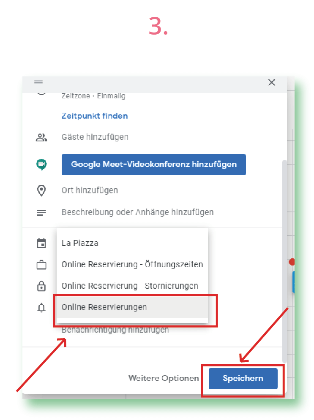314x420 pixels.
Task: Close the event dialog with X
Action: coord(272,82)
